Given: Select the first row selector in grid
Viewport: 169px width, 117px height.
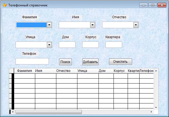Looking at the screenshot, I should 11,76.
